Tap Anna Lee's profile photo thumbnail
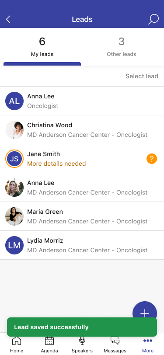164x355 pixels. (14, 188)
